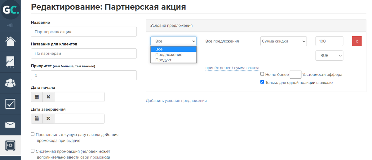Uncheck 'Только для одной позиции в заказе'

(x=262, y=82)
